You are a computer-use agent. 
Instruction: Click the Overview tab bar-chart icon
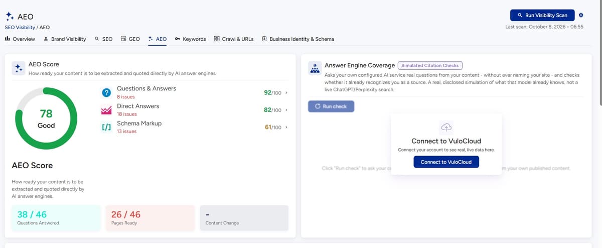pos(8,39)
